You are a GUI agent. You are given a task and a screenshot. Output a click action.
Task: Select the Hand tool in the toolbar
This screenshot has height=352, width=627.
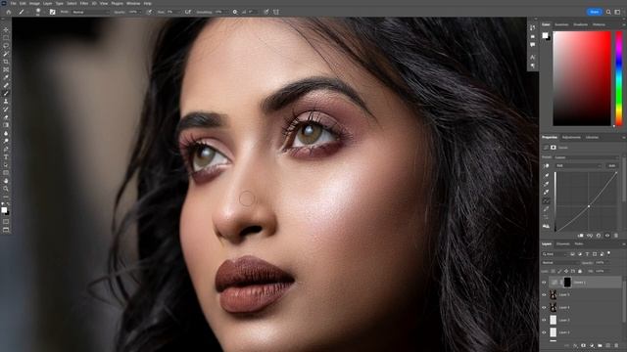pyautogui.click(x=6, y=181)
